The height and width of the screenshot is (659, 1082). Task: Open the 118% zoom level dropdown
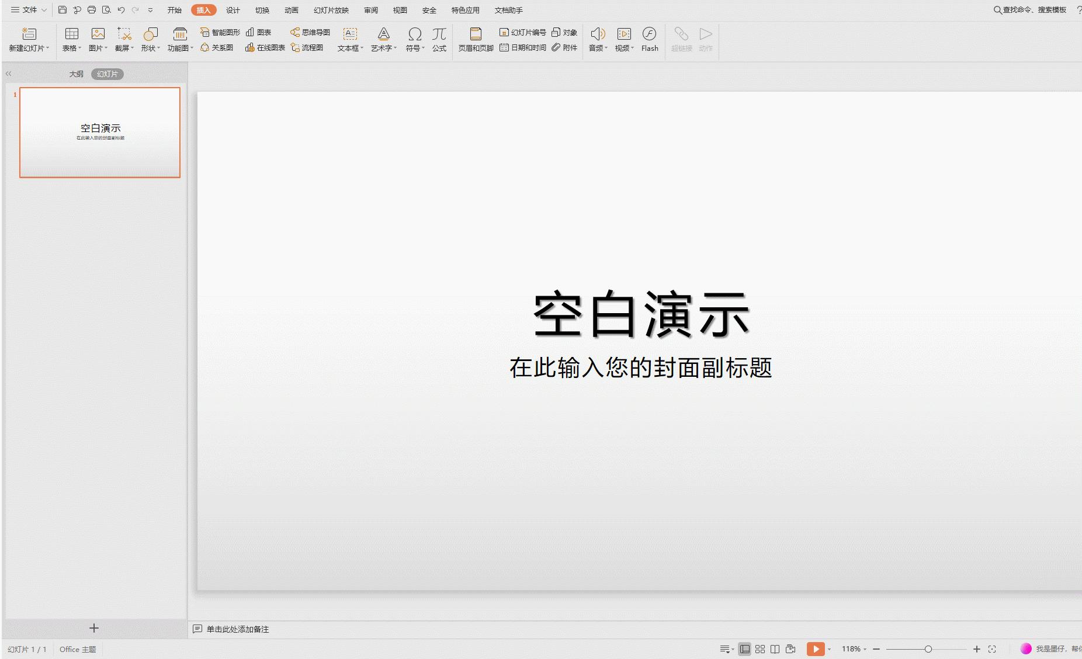pos(854,649)
